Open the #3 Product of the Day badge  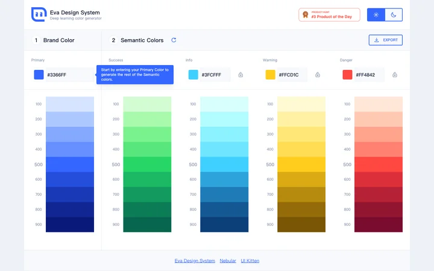coord(329,14)
